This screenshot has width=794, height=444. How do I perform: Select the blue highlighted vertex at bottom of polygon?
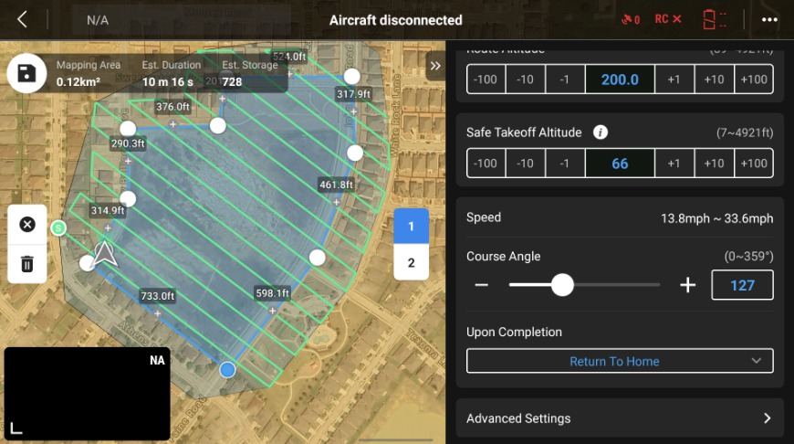(x=227, y=370)
